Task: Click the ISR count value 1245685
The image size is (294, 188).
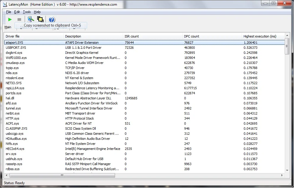Action: 131,98
